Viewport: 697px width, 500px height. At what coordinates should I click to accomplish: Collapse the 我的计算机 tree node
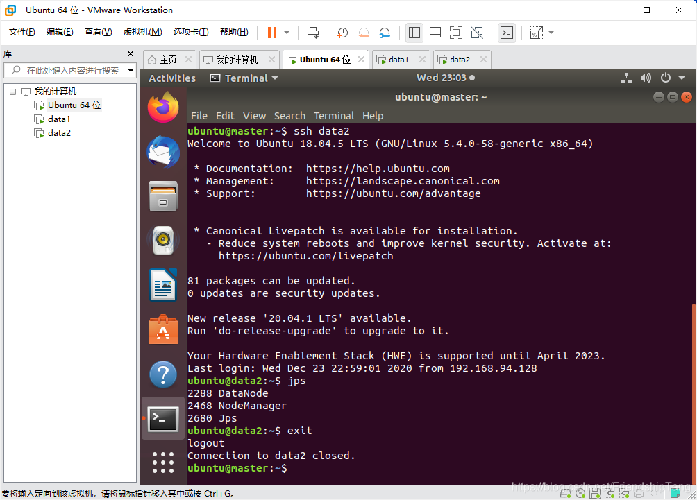[x=13, y=92]
